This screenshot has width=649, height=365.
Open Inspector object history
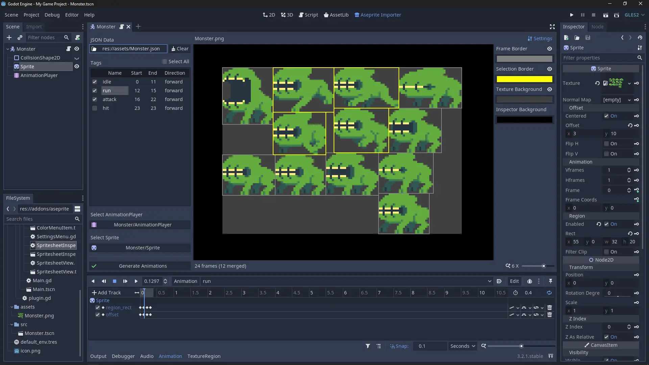tap(640, 38)
